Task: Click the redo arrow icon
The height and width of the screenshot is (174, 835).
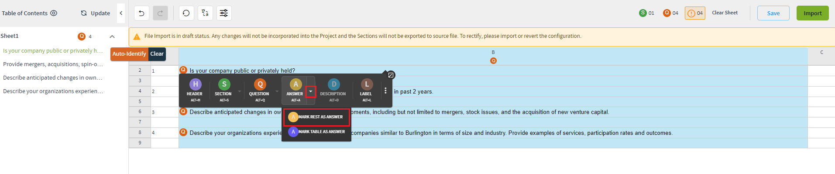Action: tap(160, 13)
